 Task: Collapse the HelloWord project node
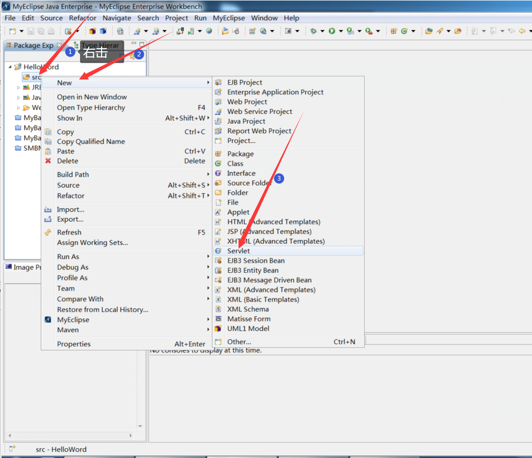point(10,67)
